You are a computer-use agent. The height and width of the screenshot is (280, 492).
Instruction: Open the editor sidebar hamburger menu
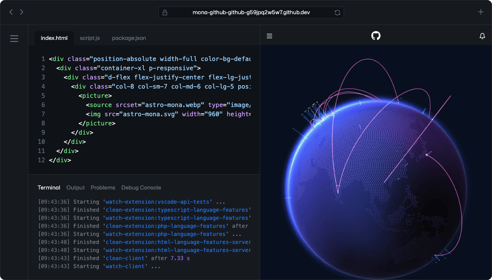(14, 38)
